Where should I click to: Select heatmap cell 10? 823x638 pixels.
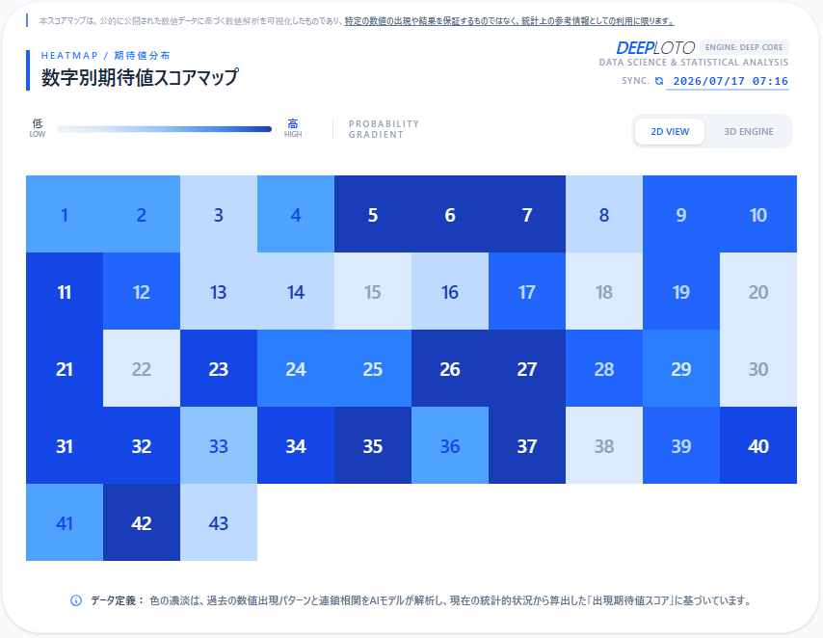pyautogui.click(x=758, y=214)
